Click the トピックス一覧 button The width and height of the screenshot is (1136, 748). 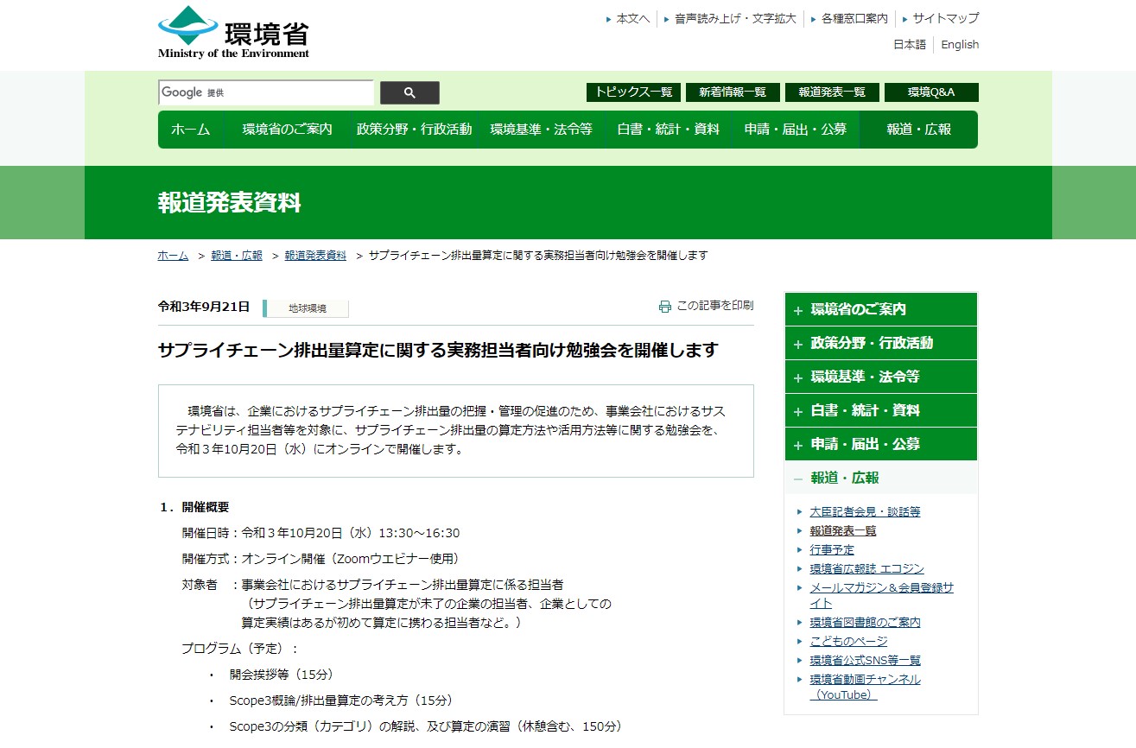[632, 92]
